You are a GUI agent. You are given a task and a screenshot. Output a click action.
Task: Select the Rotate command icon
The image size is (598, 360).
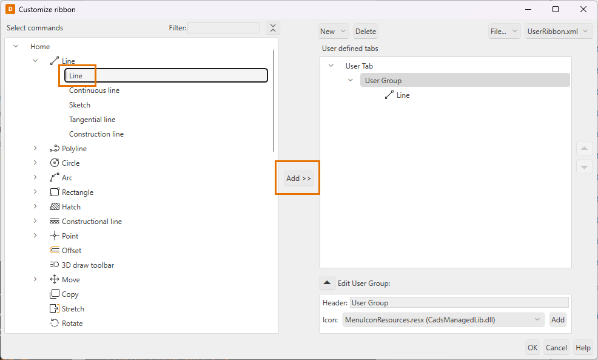click(55, 324)
